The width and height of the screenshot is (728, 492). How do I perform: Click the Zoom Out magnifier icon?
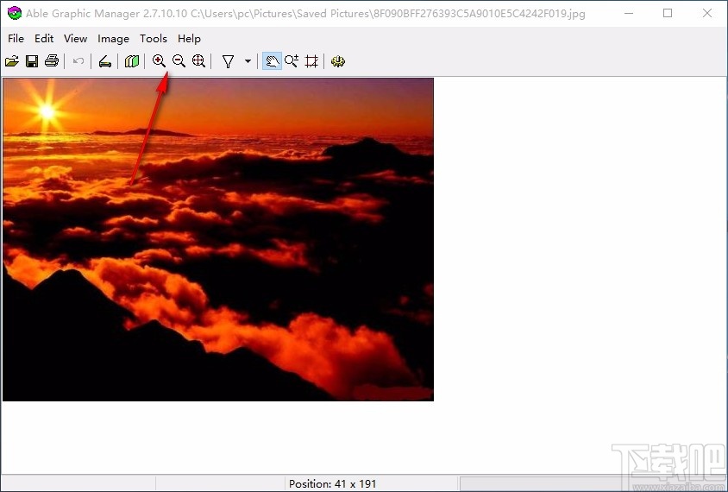click(179, 61)
